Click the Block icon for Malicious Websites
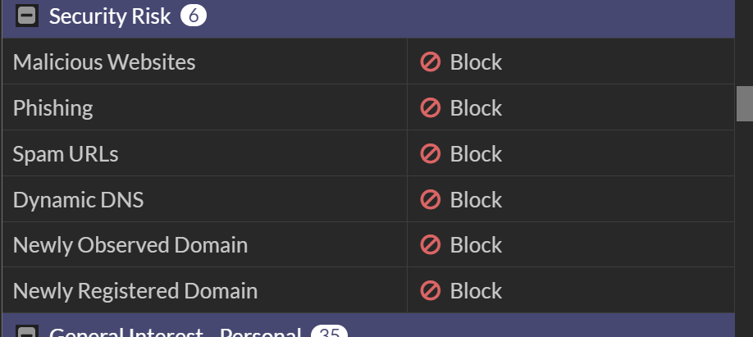This screenshot has width=753, height=337. pos(431,62)
